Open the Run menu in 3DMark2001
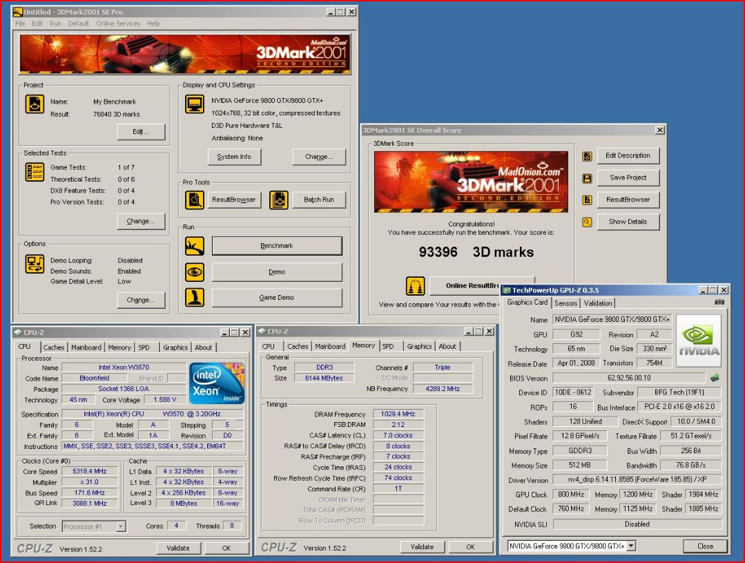745x563 pixels. (56, 23)
